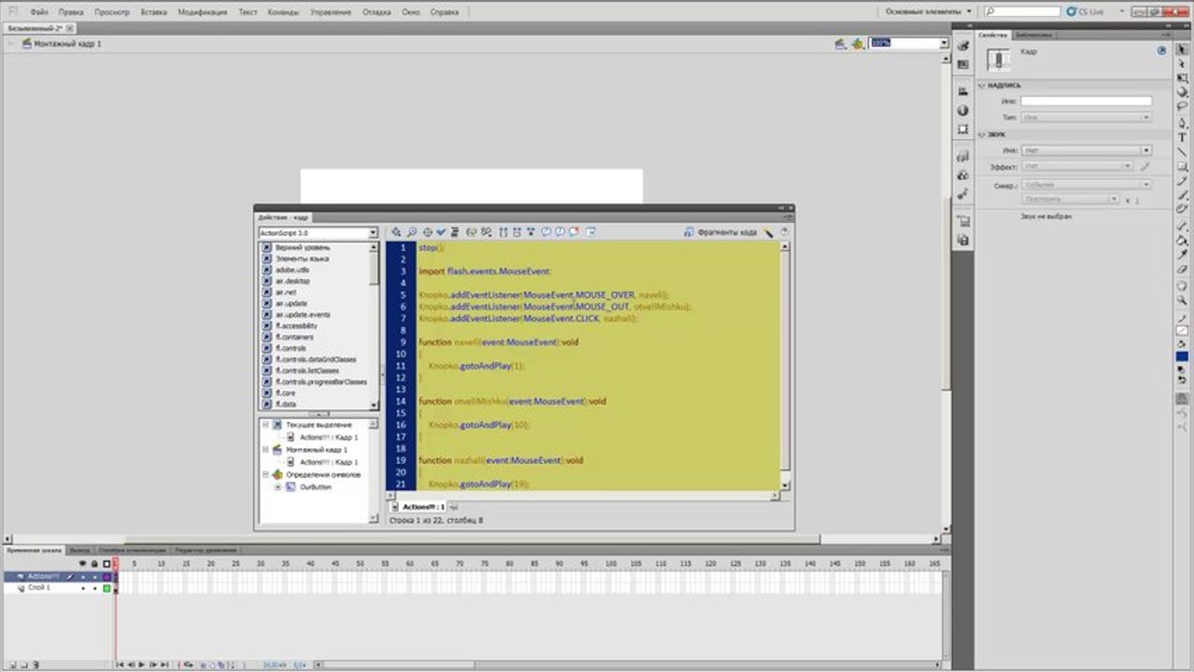1194x672 pixels.
Task: Collapse the Текущее выделение tree node
Action: click(266, 425)
